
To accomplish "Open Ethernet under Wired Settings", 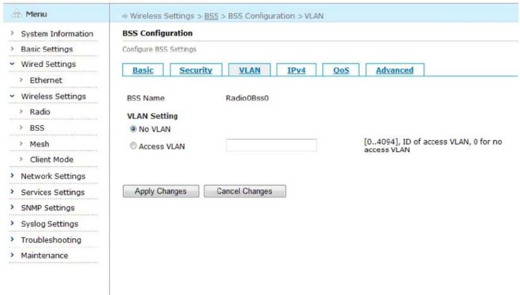I will (46, 80).
